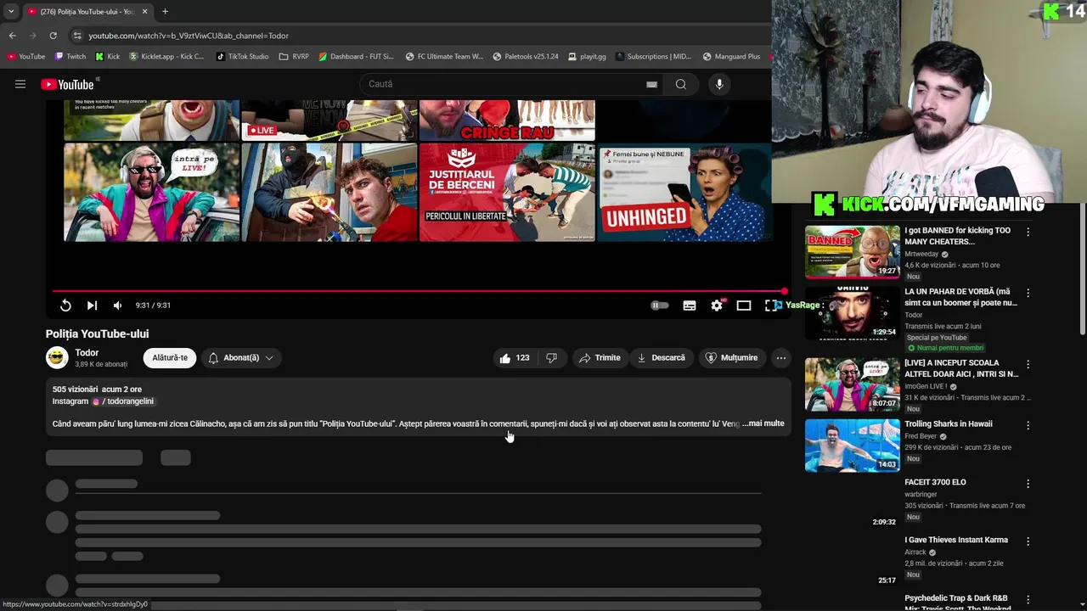Enter fullscreen mode
Image resolution: width=1087 pixels, height=611 pixels.
pyautogui.click(x=769, y=305)
